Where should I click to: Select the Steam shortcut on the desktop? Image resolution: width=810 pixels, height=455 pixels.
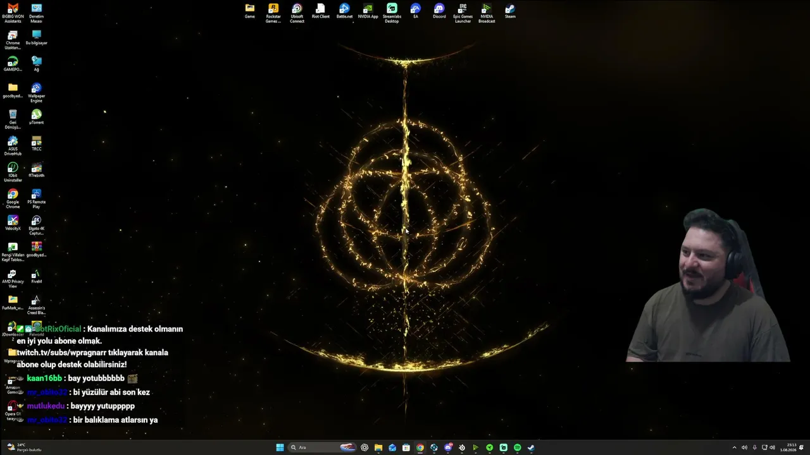tap(510, 11)
